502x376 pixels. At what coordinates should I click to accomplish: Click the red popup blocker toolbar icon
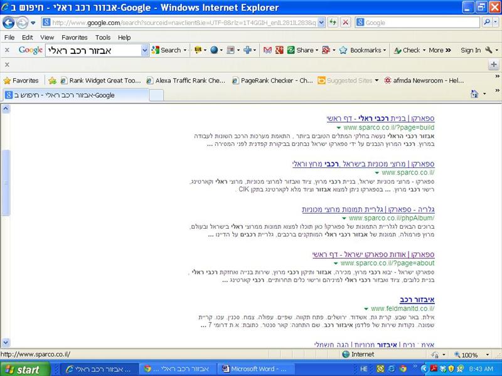click(x=326, y=50)
